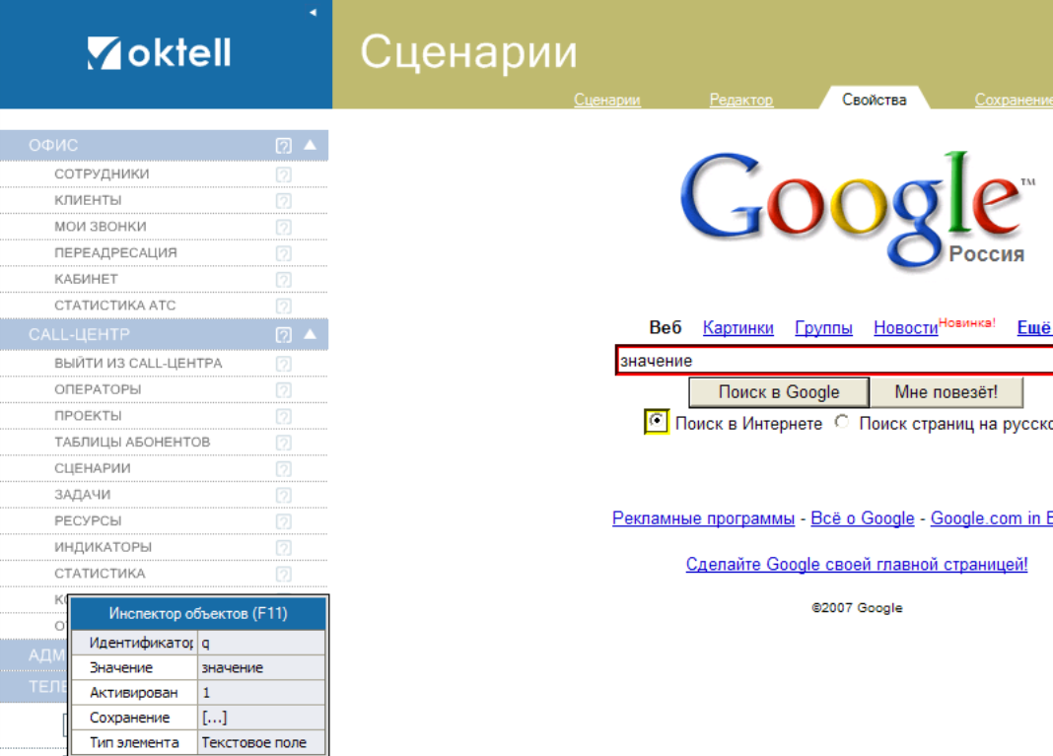Open the Свойства tab
The image size is (1053, 756).
tap(874, 100)
